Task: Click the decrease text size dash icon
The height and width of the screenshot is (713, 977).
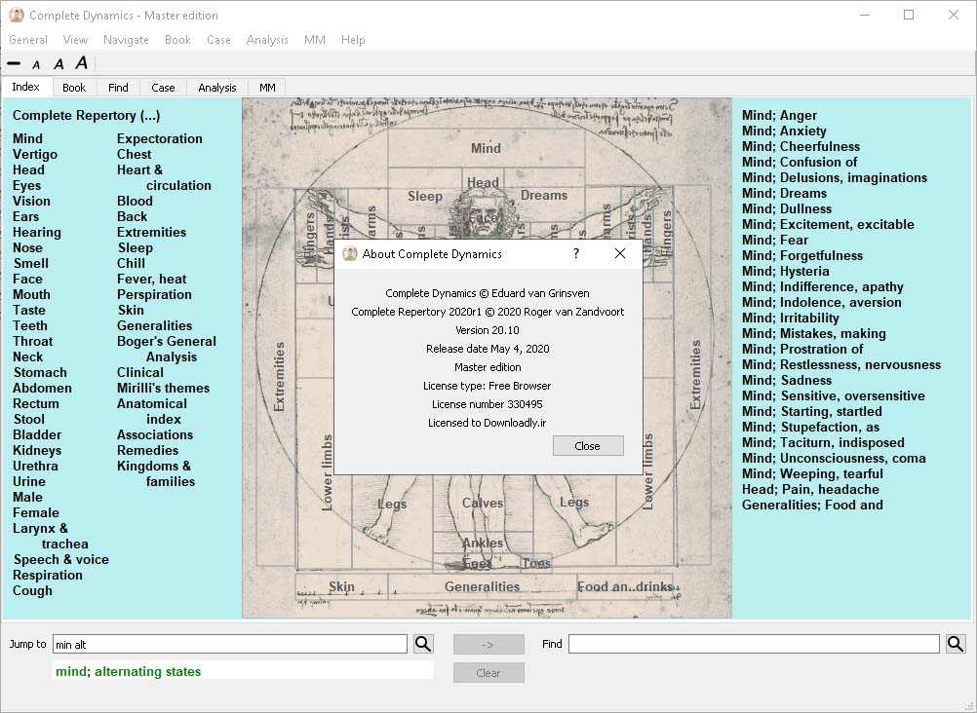Action: [x=14, y=63]
